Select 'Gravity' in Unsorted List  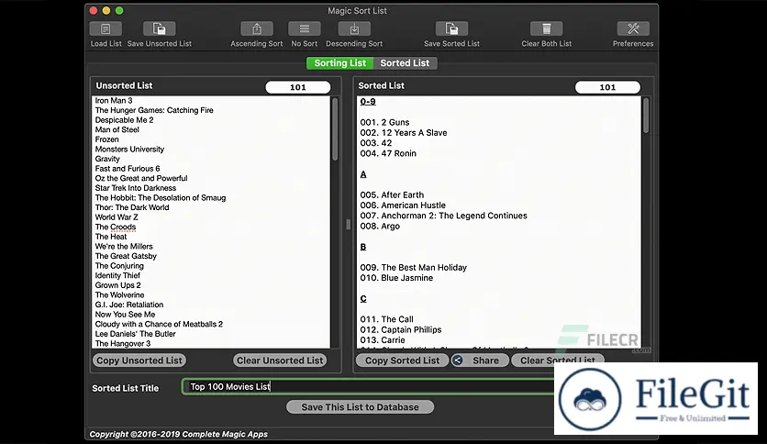(x=107, y=159)
